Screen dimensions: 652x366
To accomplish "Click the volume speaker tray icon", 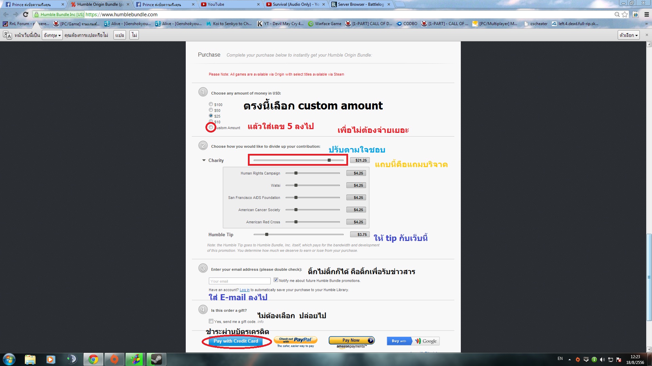I will pyautogui.click(x=602, y=360).
